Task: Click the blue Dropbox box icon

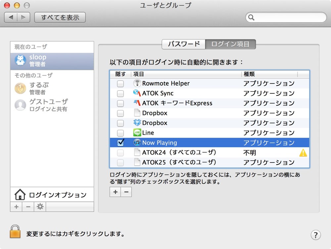Action: click(137, 123)
